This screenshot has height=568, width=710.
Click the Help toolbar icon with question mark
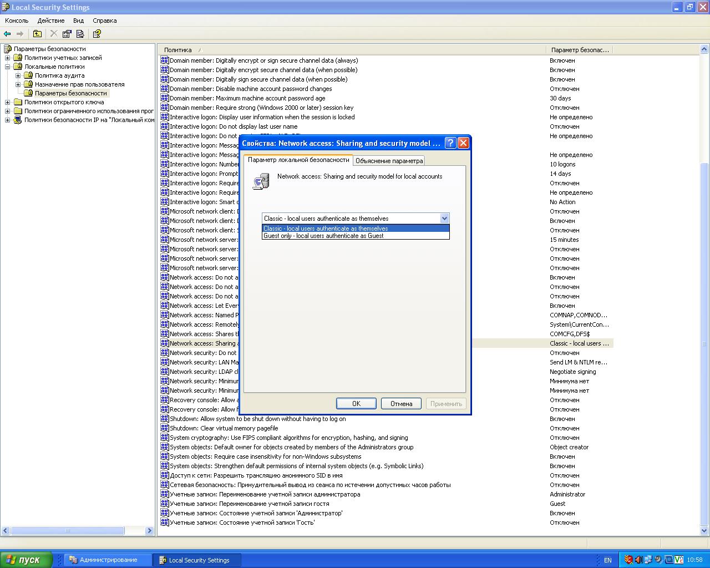pos(97,34)
